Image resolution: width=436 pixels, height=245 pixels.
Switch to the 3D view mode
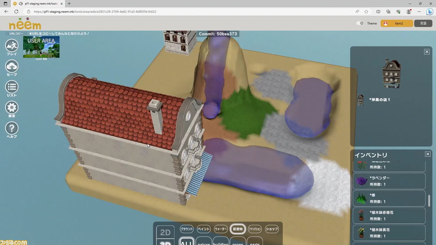coord(165,243)
